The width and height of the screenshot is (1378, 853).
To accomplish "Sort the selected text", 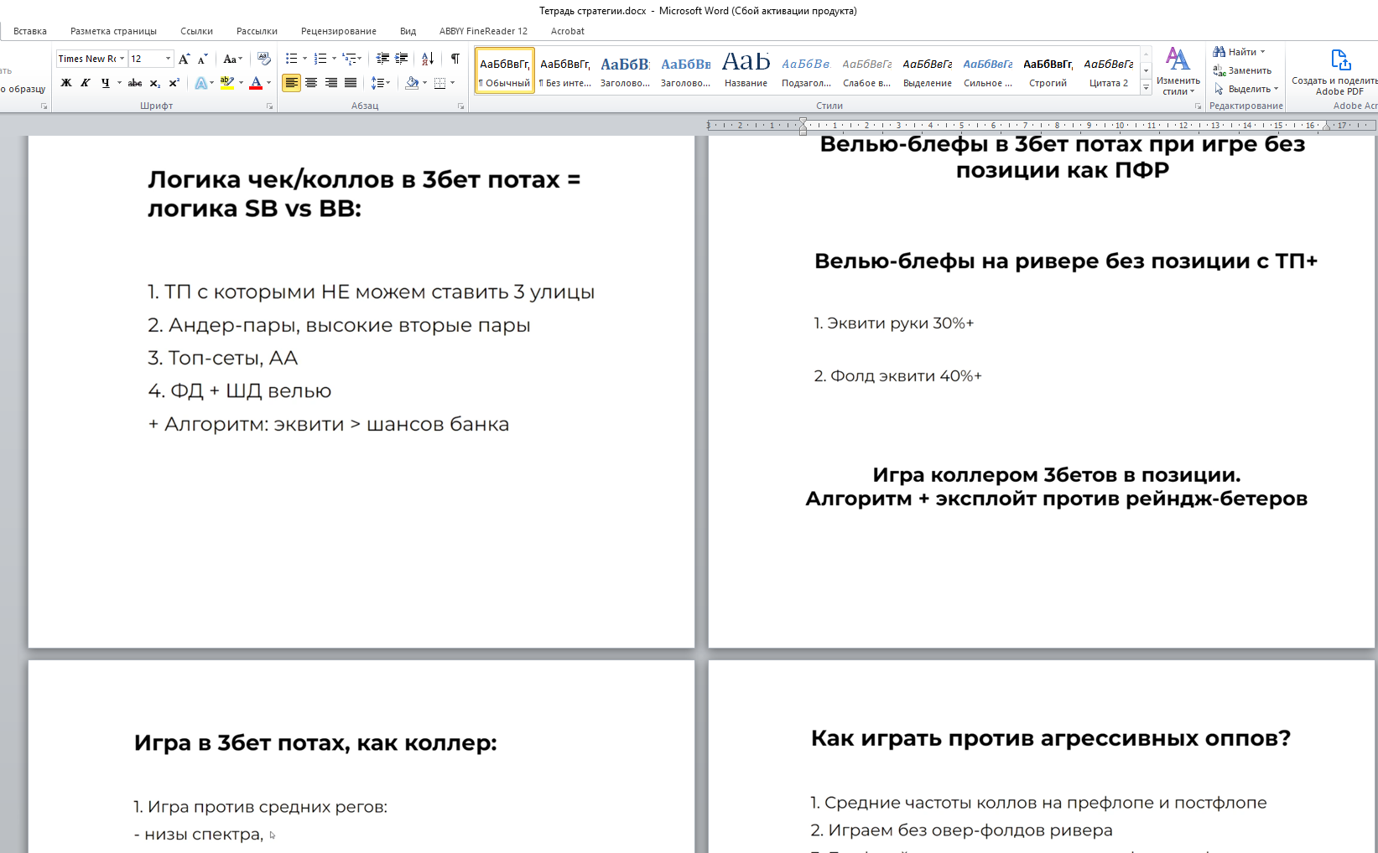I will (428, 59).
